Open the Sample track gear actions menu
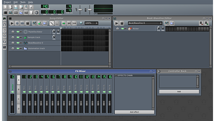 (13, 37)
